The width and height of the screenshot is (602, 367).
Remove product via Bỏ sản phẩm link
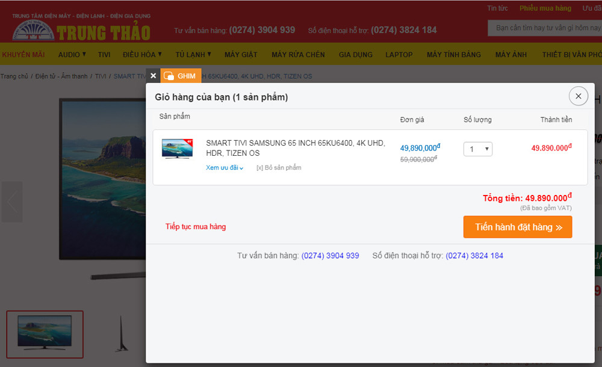pyautogui.click(x=279, y=168)
